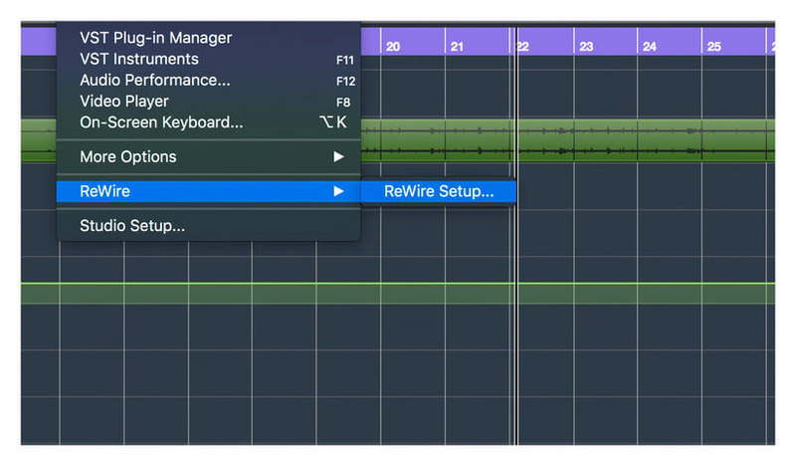Expand the More Options submenu
This screenshot has width=796, height=466.
click(208, 156)
